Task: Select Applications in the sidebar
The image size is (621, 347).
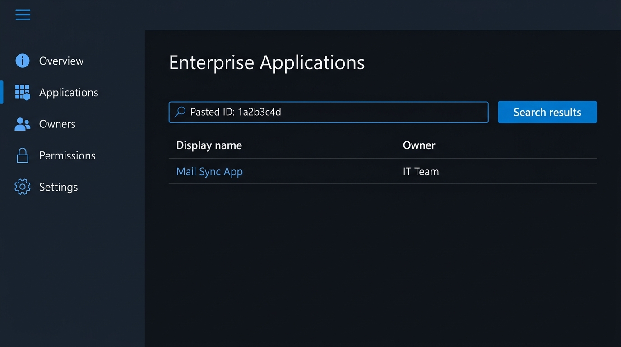Action: pos(69,93)
